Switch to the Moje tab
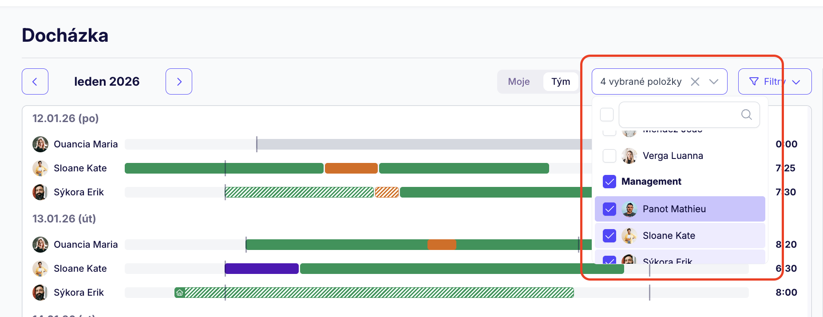Viewport: 823px width, 317px height. tap(518, 82)
